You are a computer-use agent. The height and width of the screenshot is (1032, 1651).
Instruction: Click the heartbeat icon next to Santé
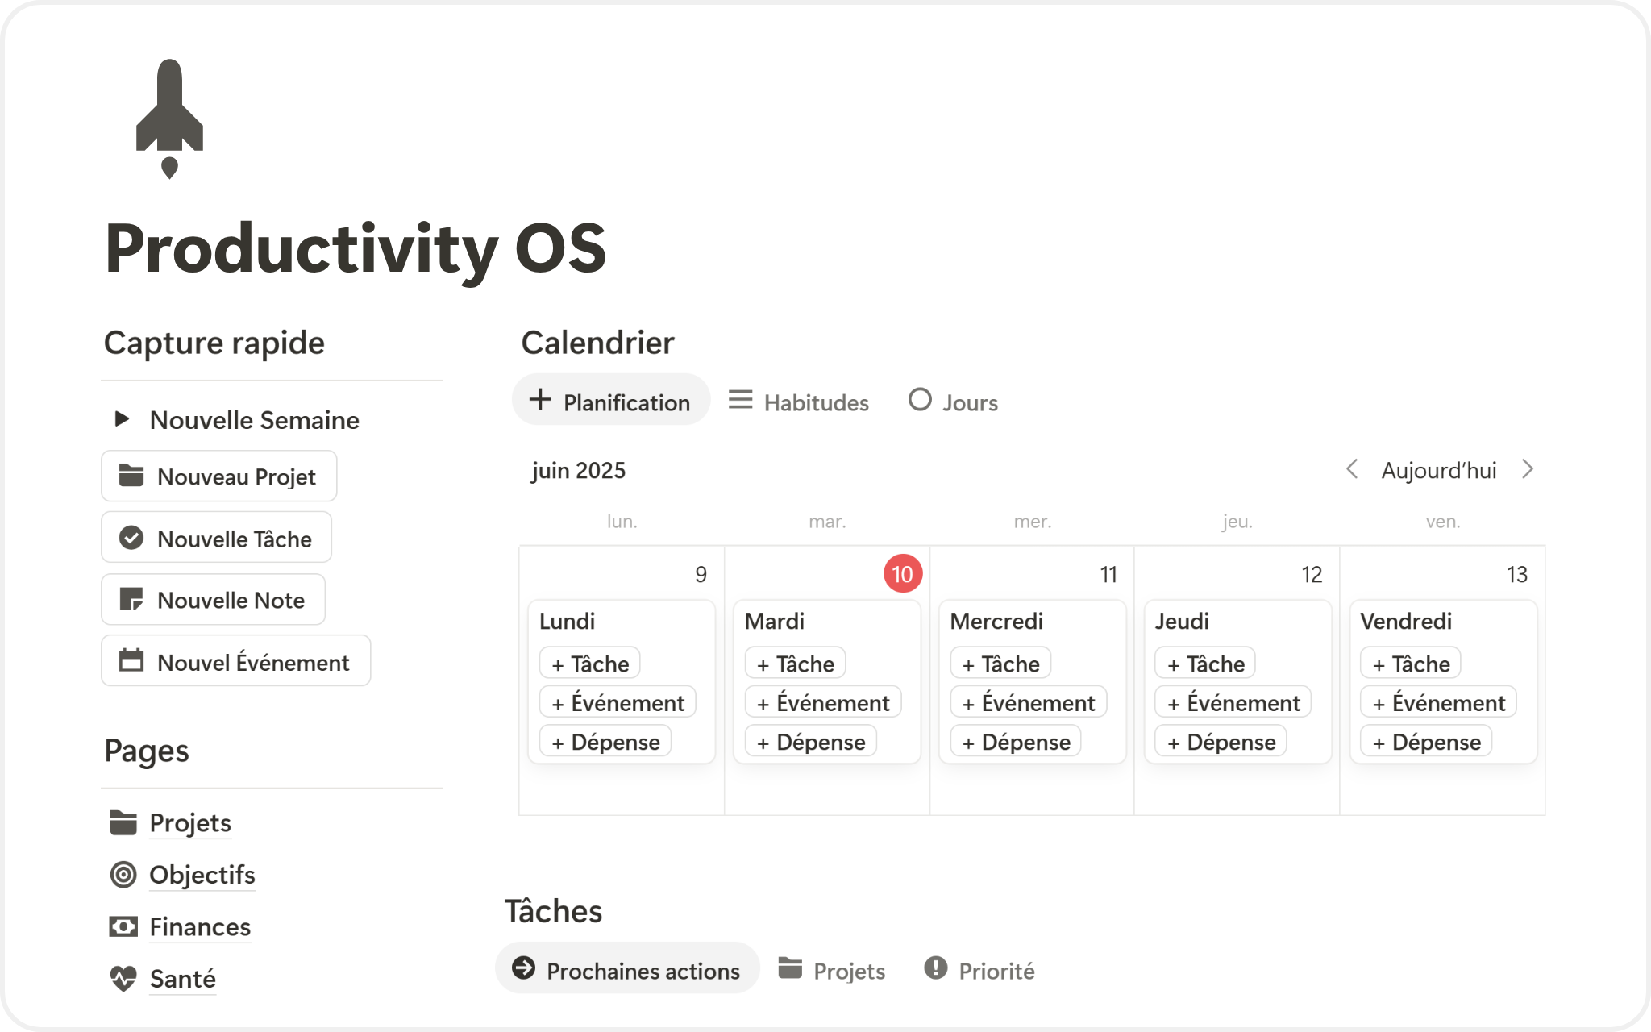(x=123, y=979)
